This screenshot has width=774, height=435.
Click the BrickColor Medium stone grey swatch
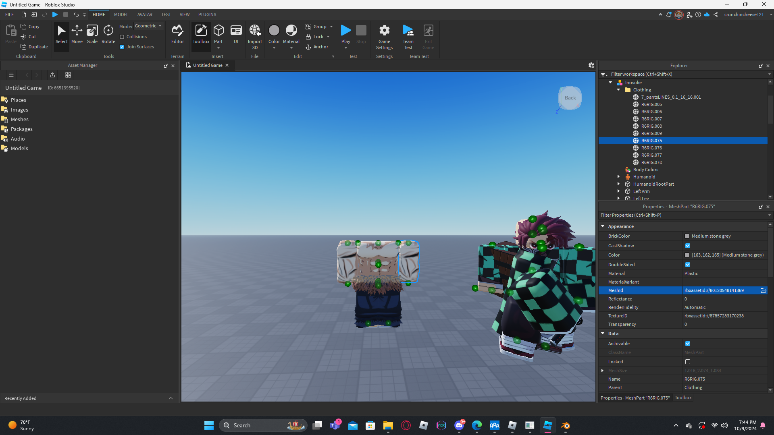687,236
